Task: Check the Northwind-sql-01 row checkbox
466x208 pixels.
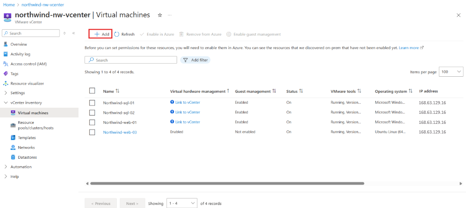Action: tap(92, 103)
